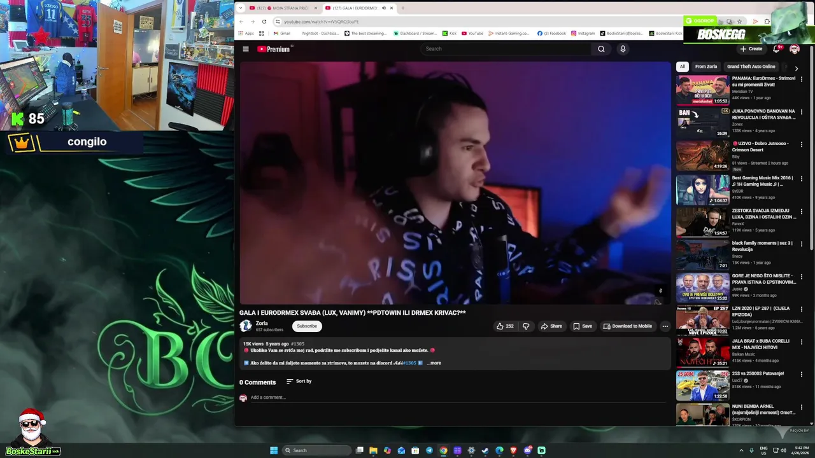Open GALA BRAT x BUBA CORELLI thumbnail
This screenshot has height=458, width=815.
[x=702, y=352]
